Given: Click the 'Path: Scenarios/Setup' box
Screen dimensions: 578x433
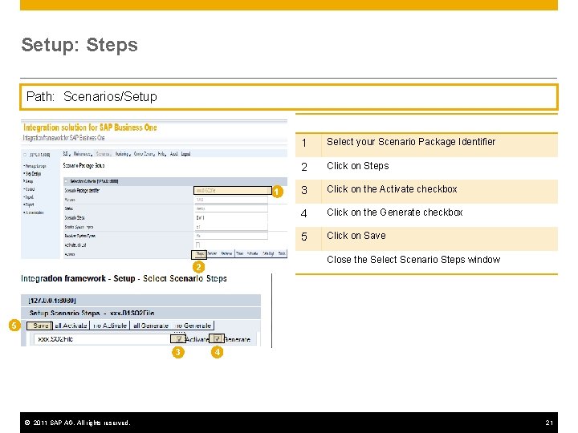Looking at the screenshot, I should (x=289, y=97).
